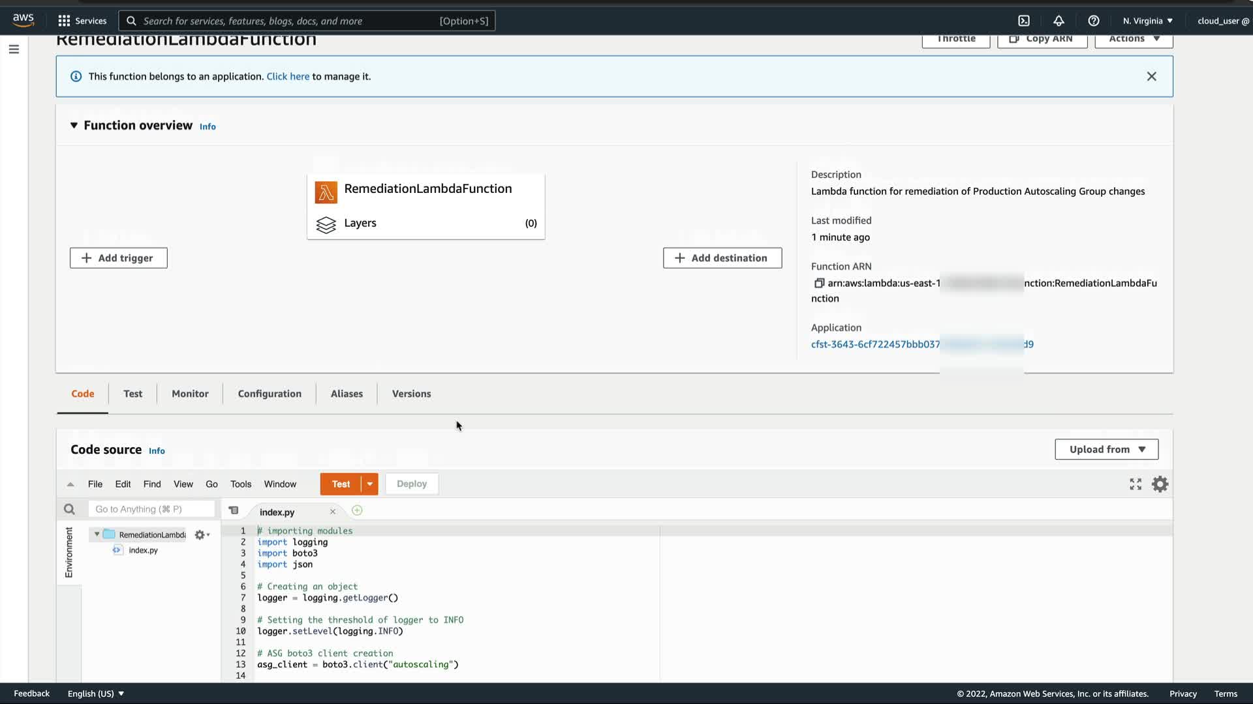Open the Upload from dropdown
This screenshot has height=704, width=1253.
tap(1106, 449)
